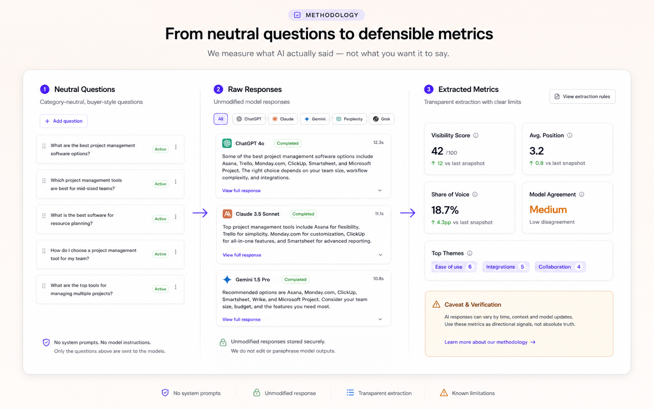Click the Methodology badge at top

pos(326,15)
